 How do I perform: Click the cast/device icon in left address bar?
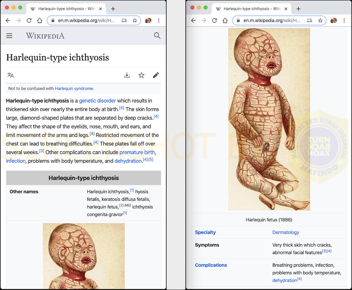point(124,20)
